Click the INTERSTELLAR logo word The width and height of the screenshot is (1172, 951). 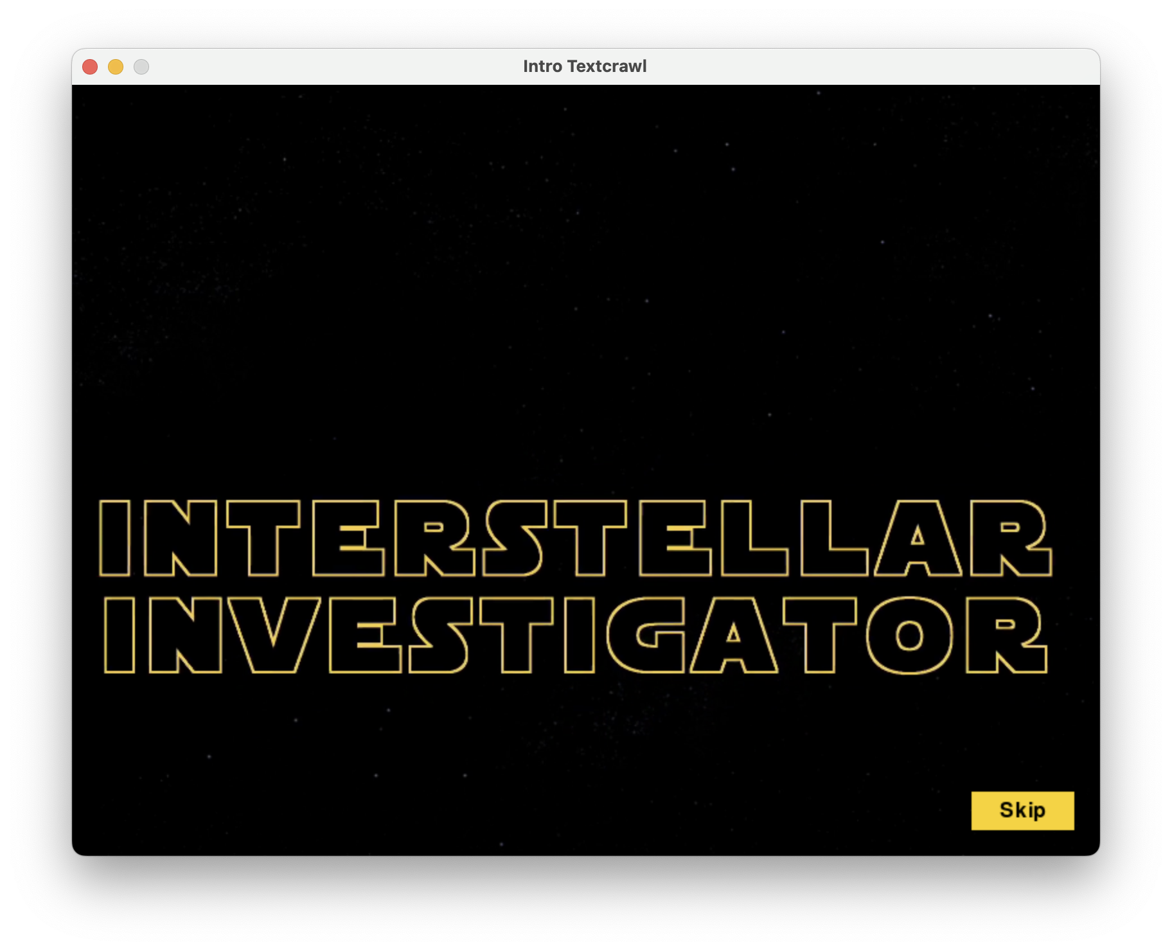click(576, 538)
